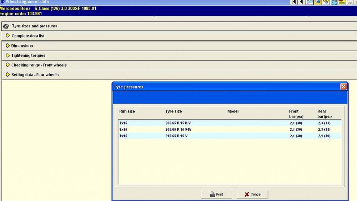Click the Engine code: 103.981 text
Screen dimensions: 357x201
21,14
